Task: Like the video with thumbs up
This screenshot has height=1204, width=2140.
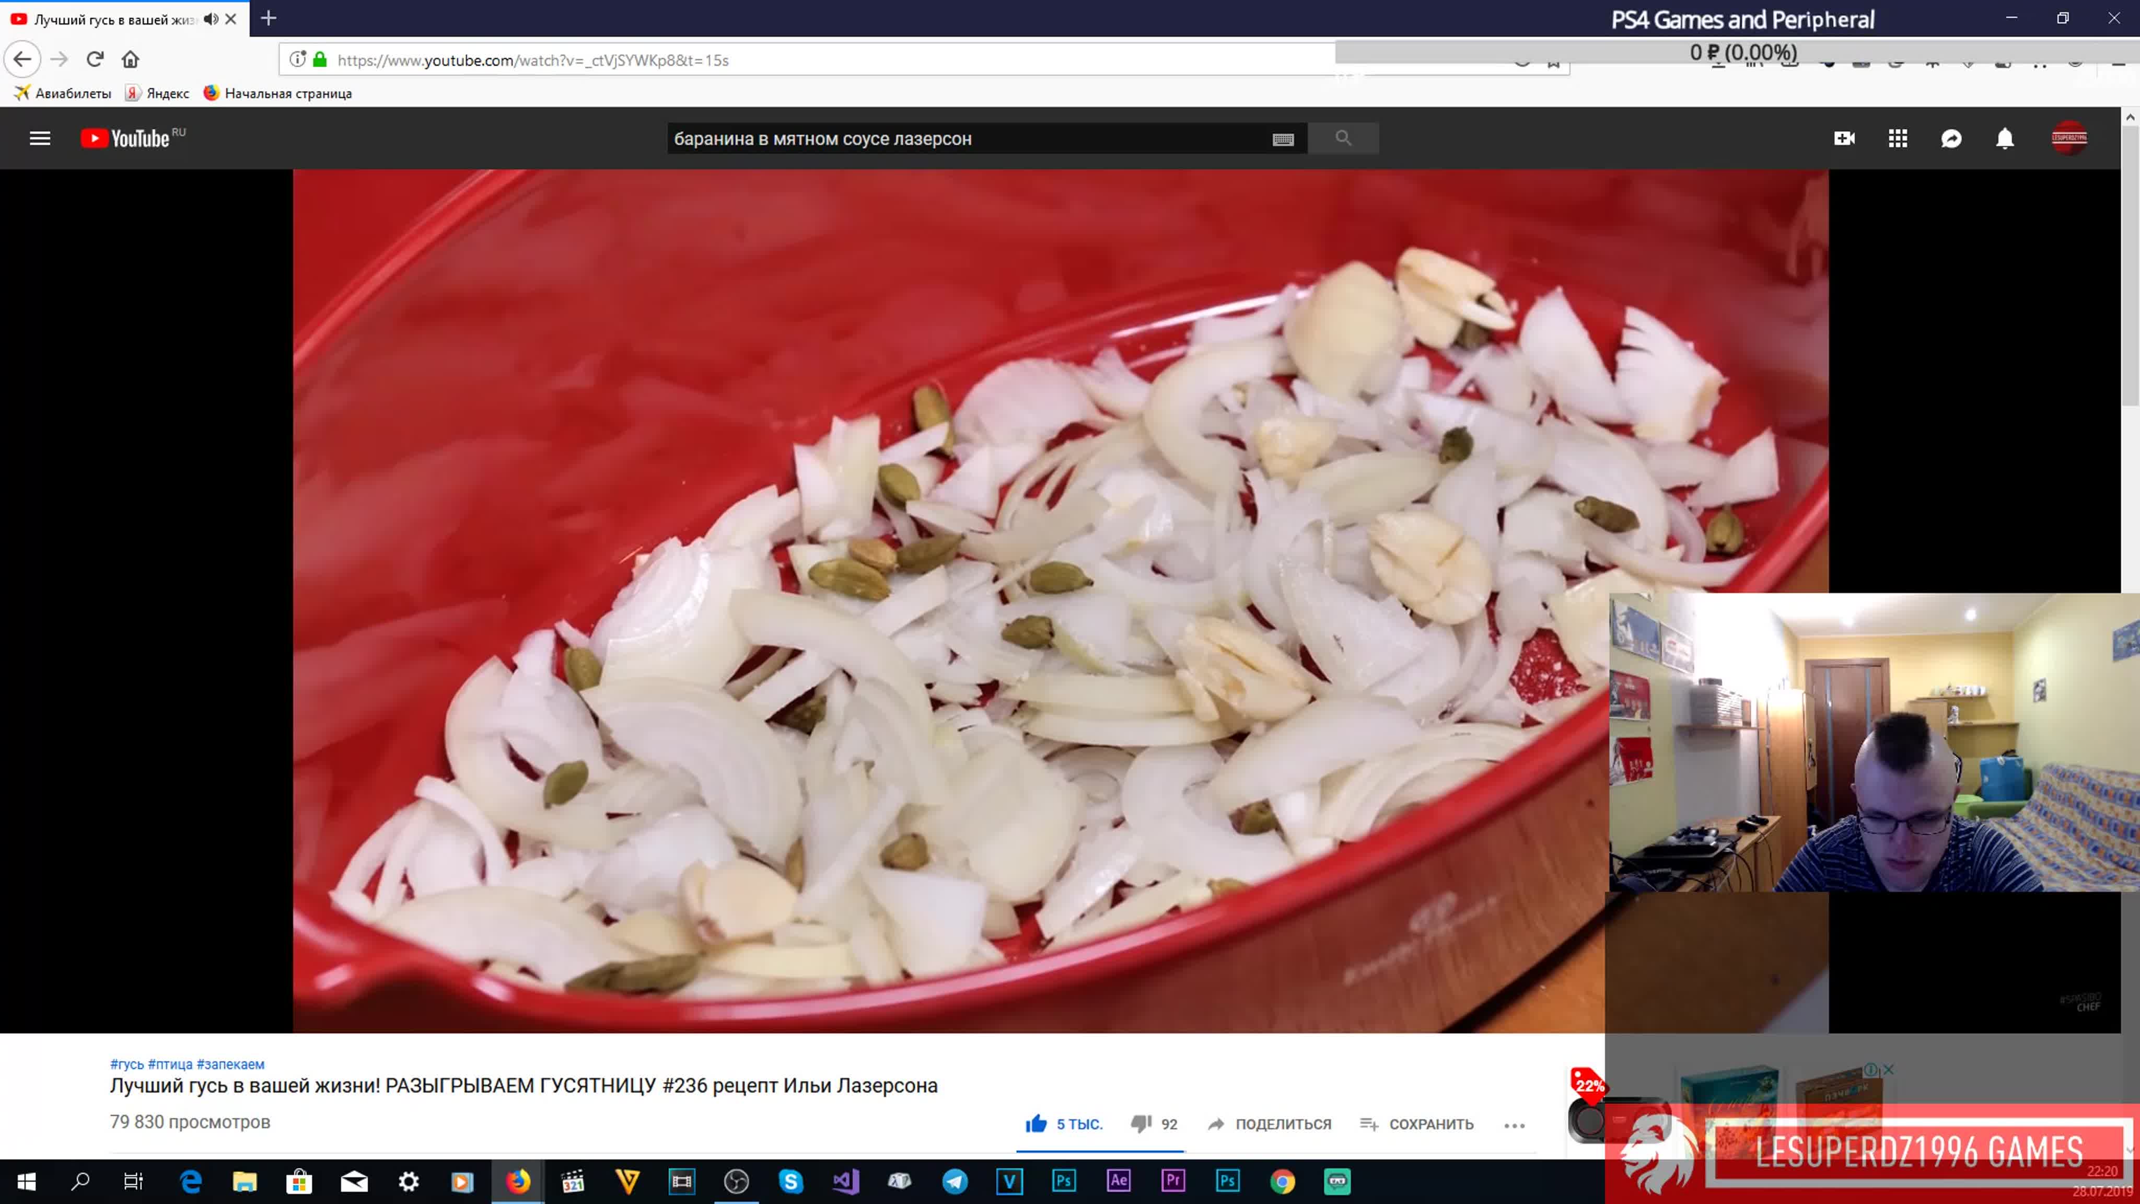Action: [x=1036, y=1124]
